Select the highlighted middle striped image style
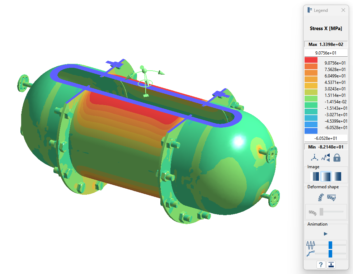This screenshot has height=274, width=353. coord(326,176)
